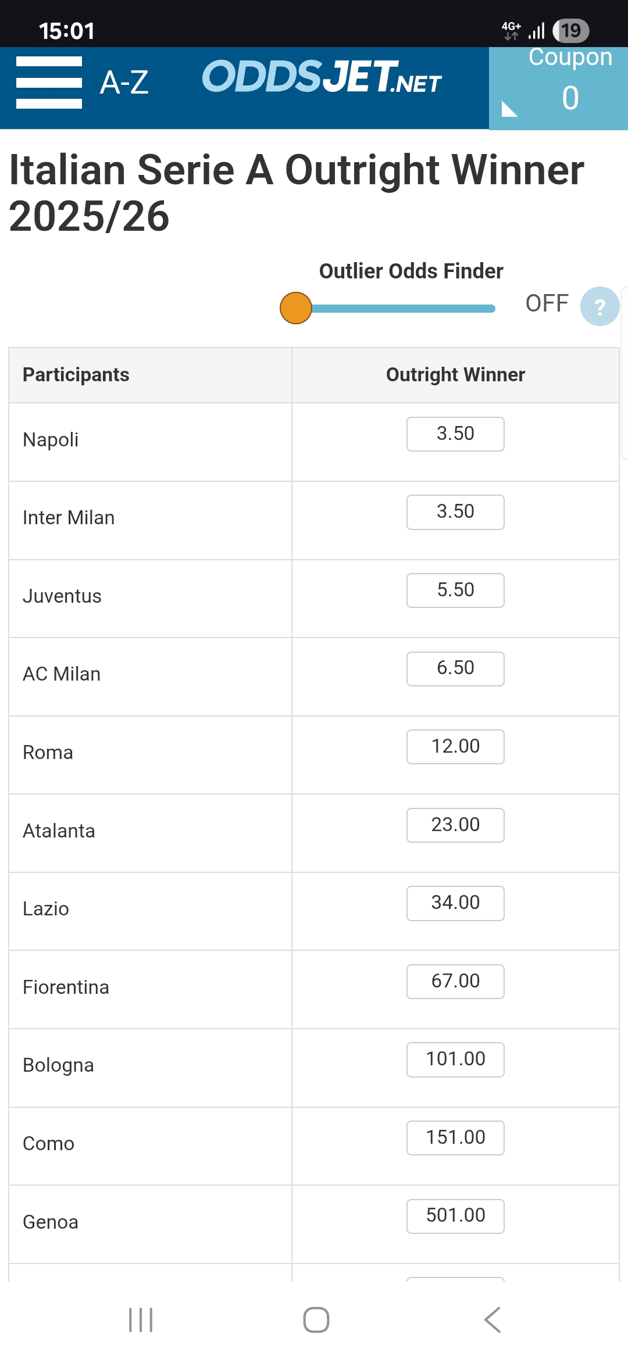Expand the Coupon panel

558,88
